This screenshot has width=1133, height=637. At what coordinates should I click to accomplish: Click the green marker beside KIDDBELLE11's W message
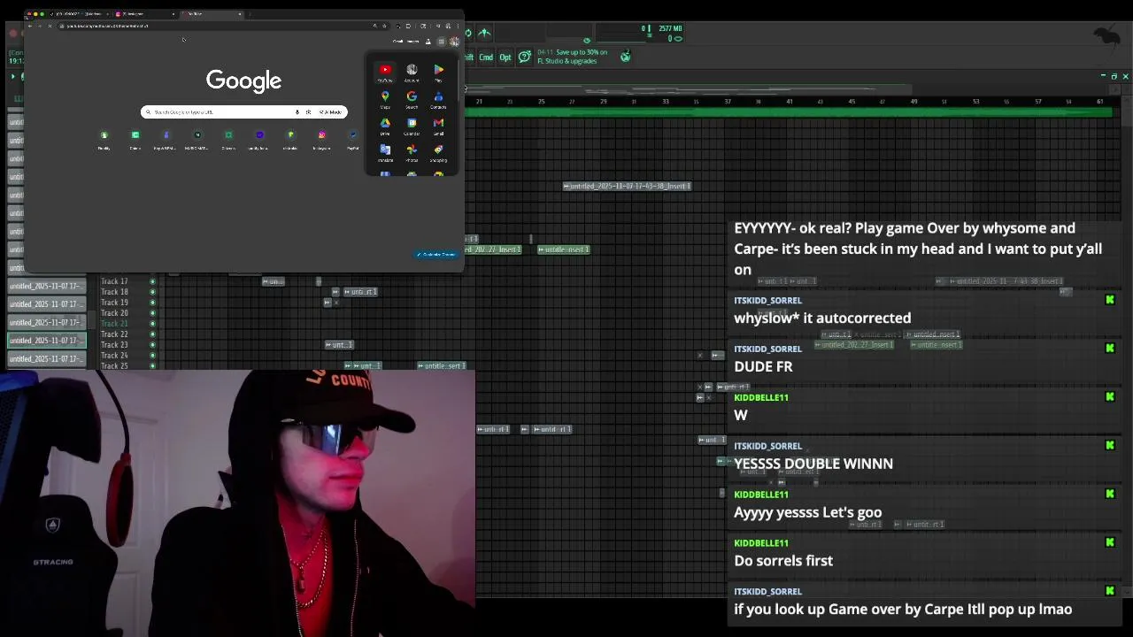1109,397
